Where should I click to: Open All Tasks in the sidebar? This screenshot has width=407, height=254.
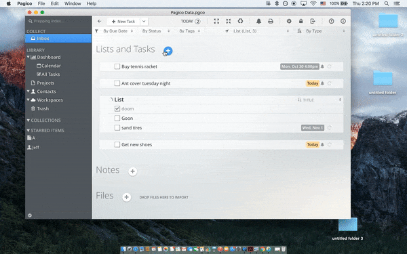pos(48,75)
